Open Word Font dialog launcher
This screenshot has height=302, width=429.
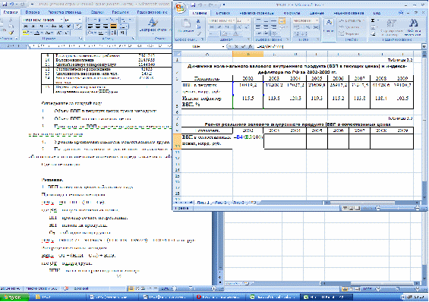(x=80, y=39)
